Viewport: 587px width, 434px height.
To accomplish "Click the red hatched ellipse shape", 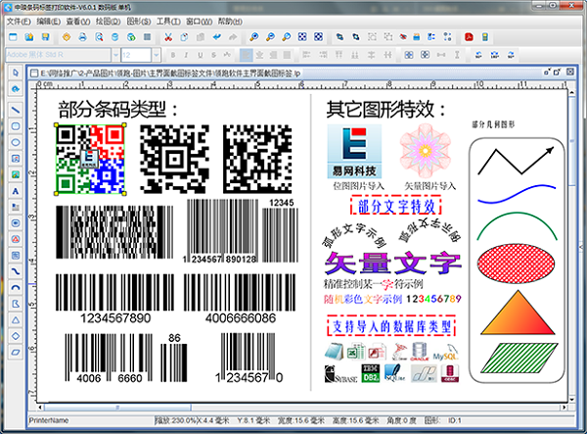I will click(x=515, y=263).
